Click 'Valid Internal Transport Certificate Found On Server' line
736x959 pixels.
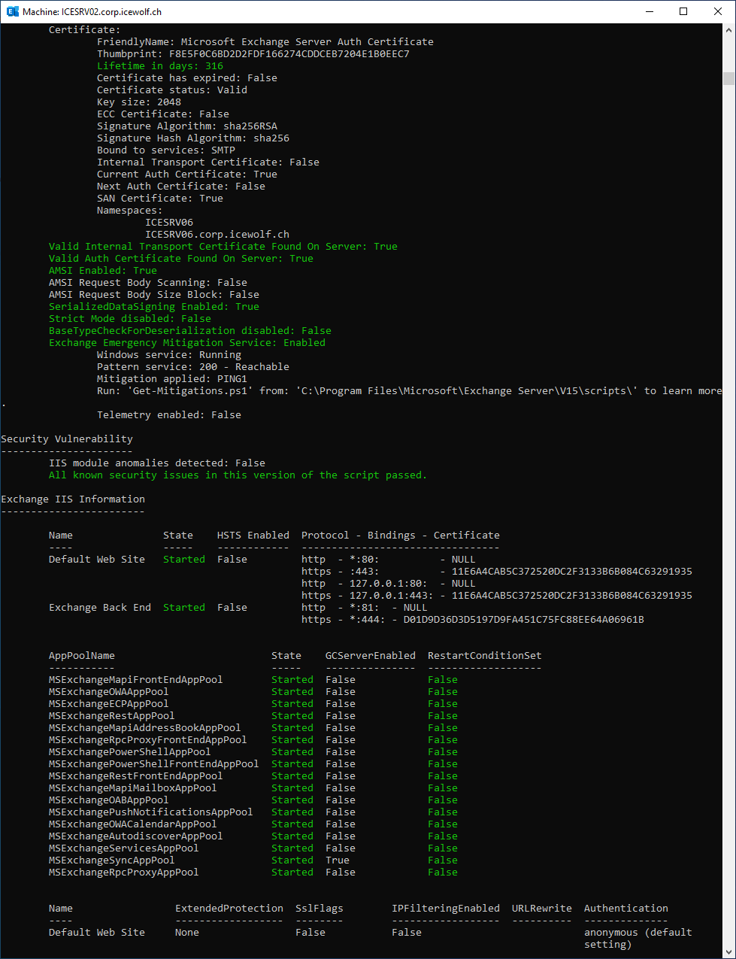click(223, 247)
